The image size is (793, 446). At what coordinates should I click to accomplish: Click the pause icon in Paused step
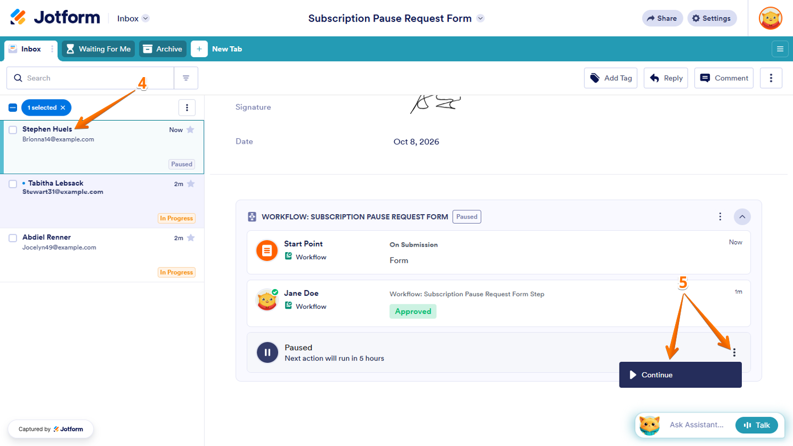(x=267, y=352)
